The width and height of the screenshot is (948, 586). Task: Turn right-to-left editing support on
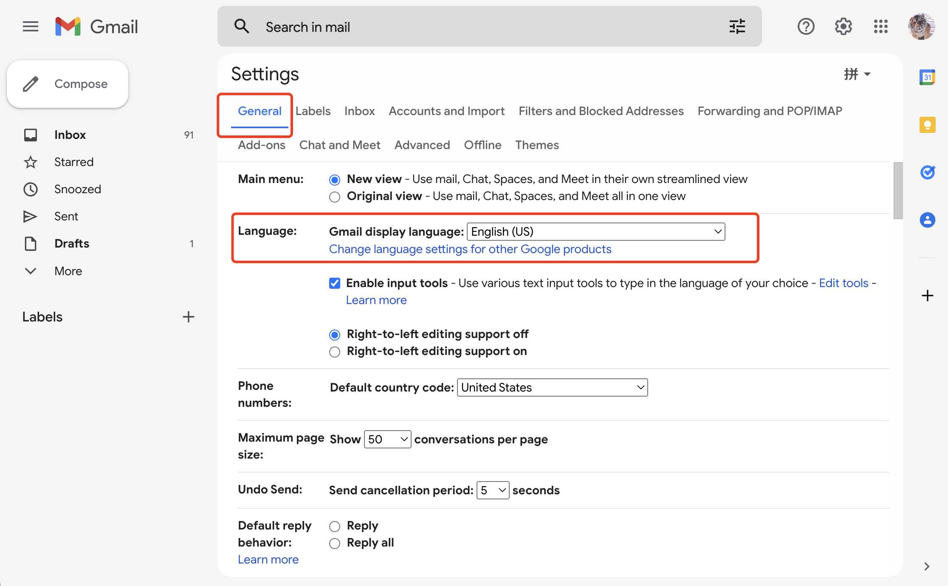pos(335,352)
